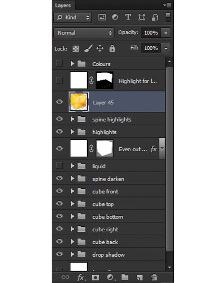Viewport: 224px width, 283px height.
Task: Expand the liquid group triangle
Action: pos(73,166)
